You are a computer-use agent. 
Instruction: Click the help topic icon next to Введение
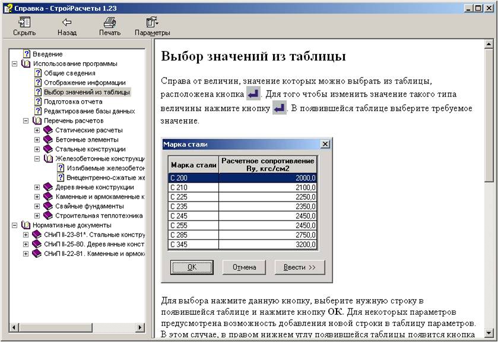pyautogui.click(x=27, y=54)
